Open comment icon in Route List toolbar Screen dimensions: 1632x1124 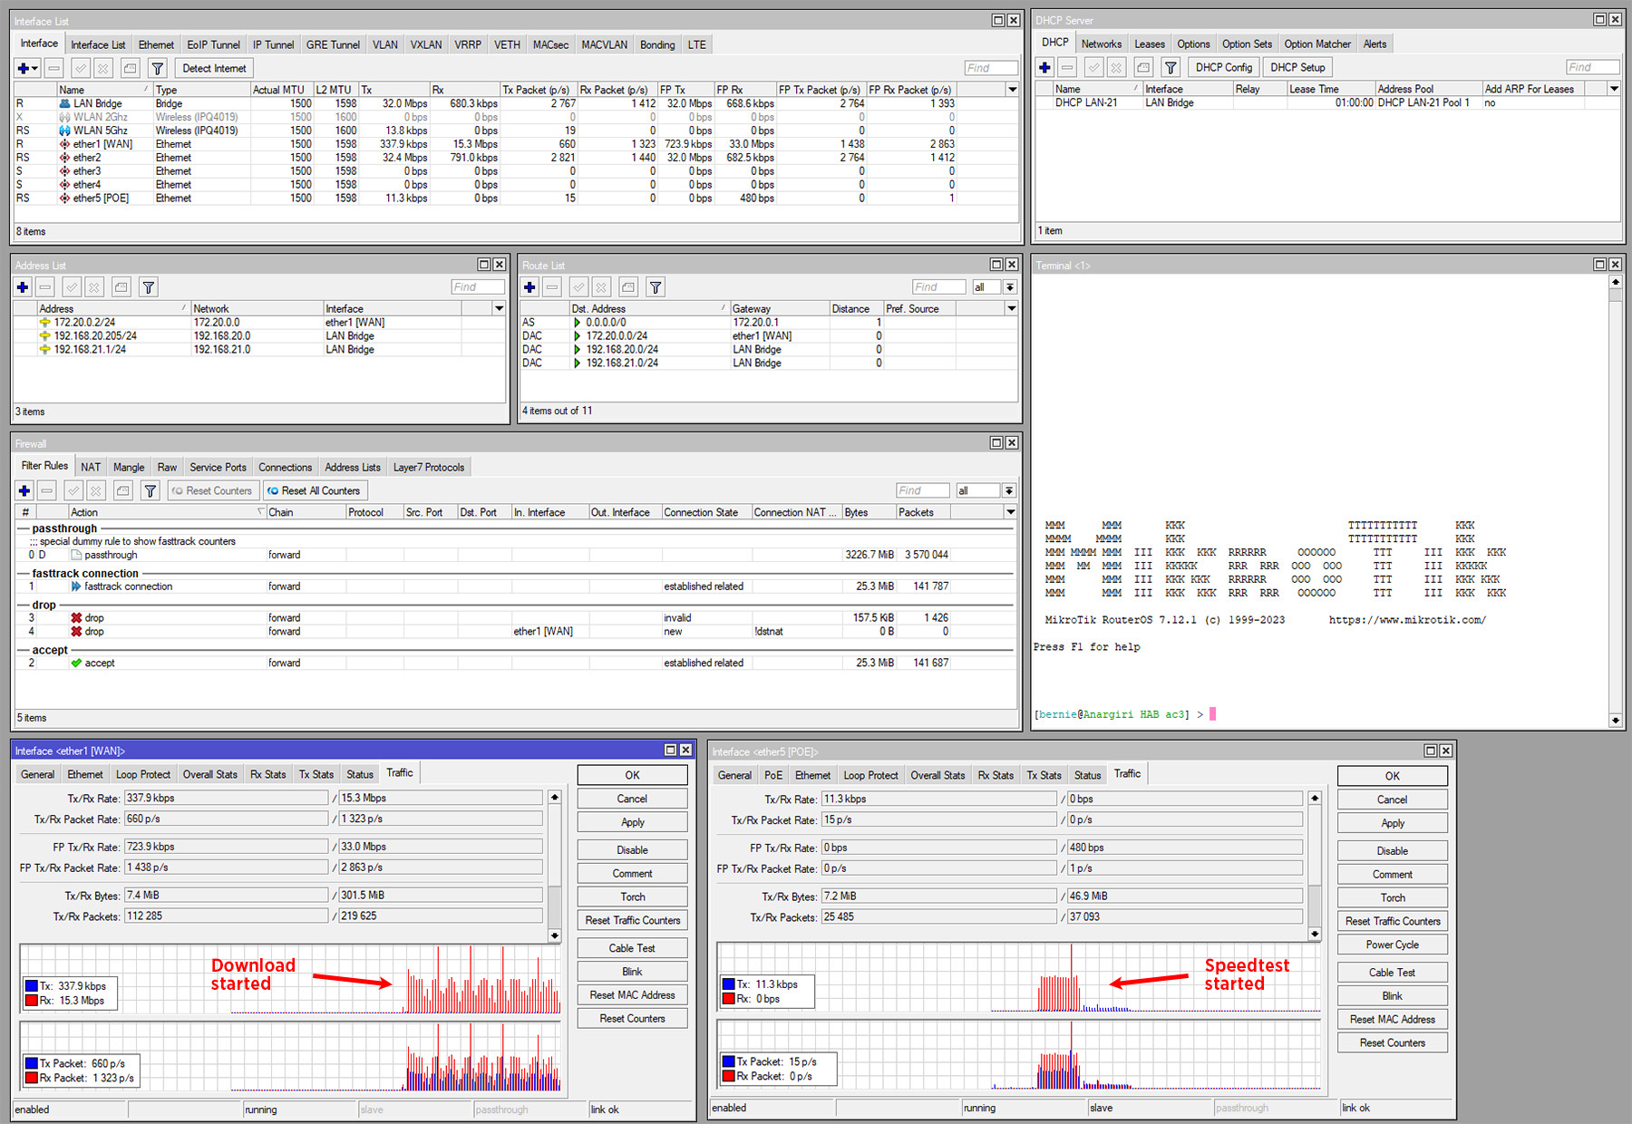[628, 287]
